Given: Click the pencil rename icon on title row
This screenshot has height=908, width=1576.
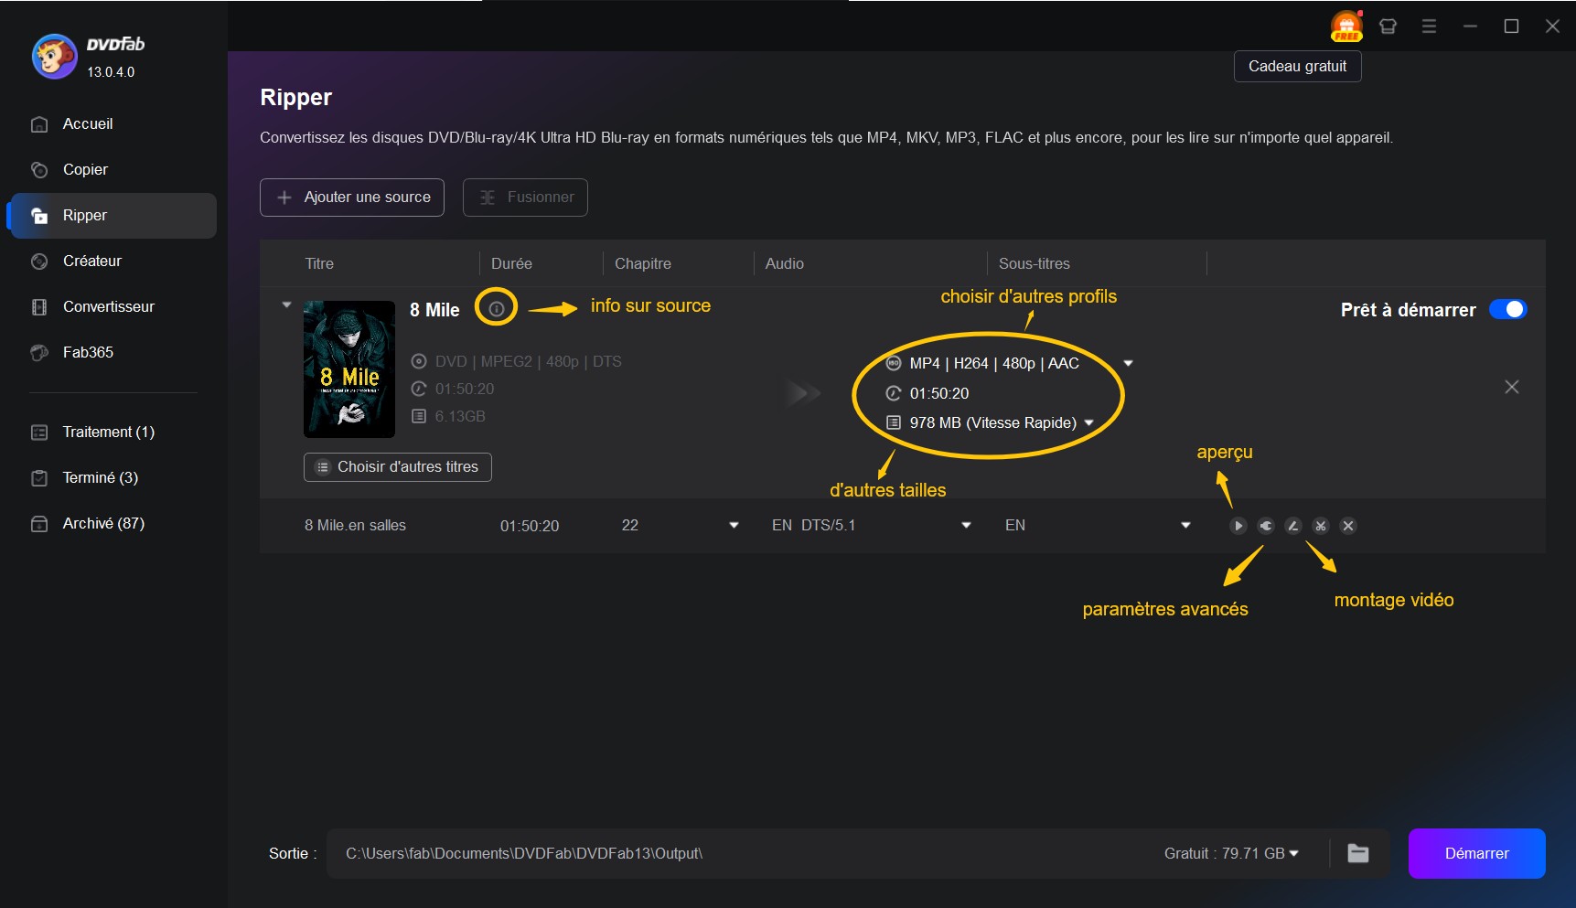Looking at the screenshot, I should pos(1292,526).
